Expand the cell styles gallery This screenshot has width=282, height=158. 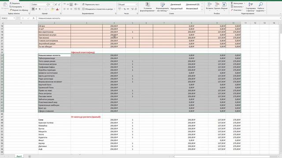click(x=202, y=10)
